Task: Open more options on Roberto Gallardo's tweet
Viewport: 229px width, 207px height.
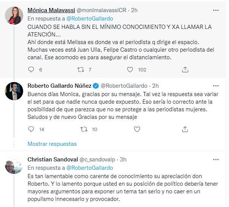Action: (216, 86)
